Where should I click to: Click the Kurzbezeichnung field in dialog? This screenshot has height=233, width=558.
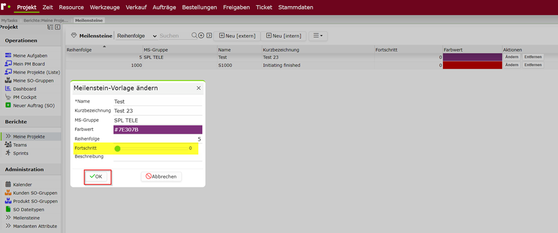pyautogui.click(x=158, y=111)
